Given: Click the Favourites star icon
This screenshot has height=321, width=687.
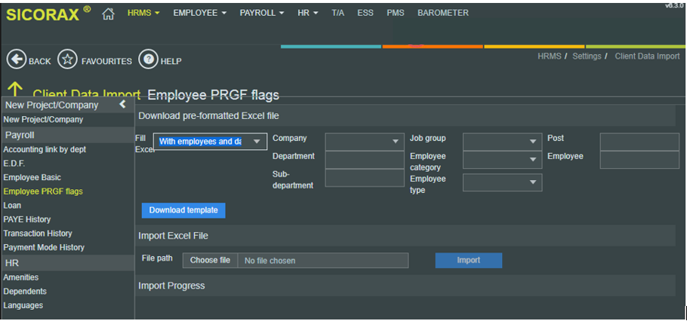Looking at the screenshot, I should (x=68, y=60).
